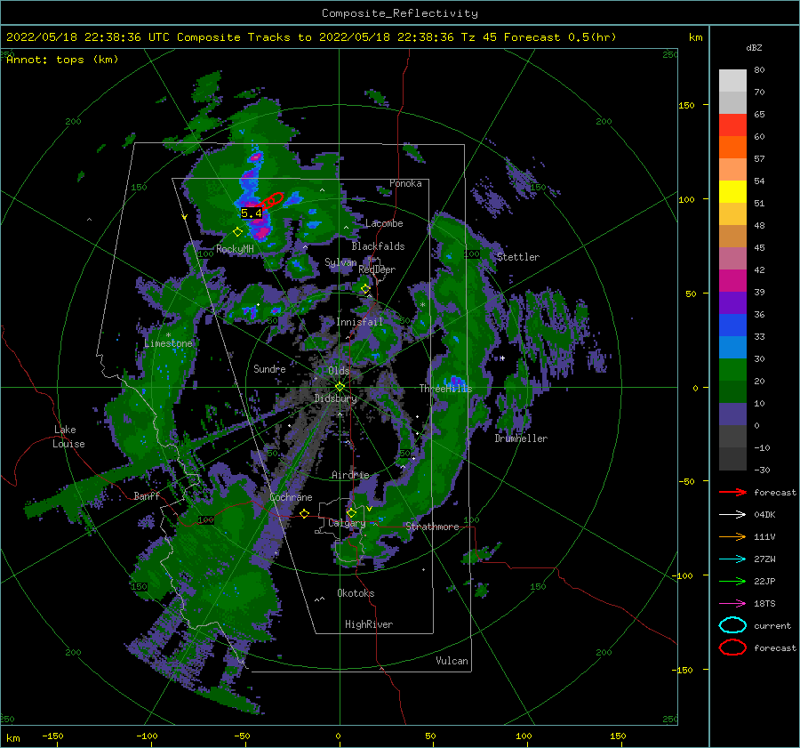The width and height of the screenshot is (800, 748).
Task: Select the Calgary label
Action: tap(347, 523)
